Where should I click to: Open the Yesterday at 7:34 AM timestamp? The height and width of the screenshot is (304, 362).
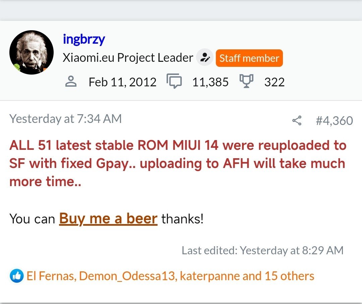65,119
